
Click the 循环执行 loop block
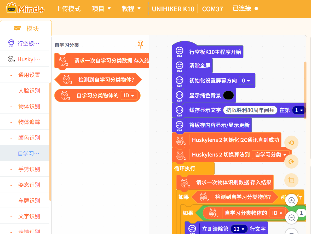pyautogui.click(x=193, y=169)
